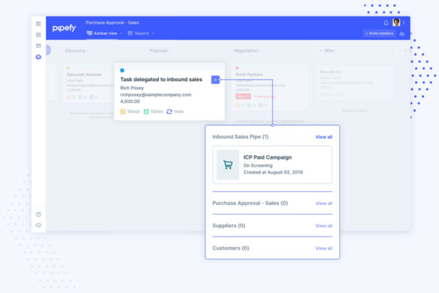This screenshot has height=293, width=439.
Task: Open the Discovery column options
Action: 88,51
